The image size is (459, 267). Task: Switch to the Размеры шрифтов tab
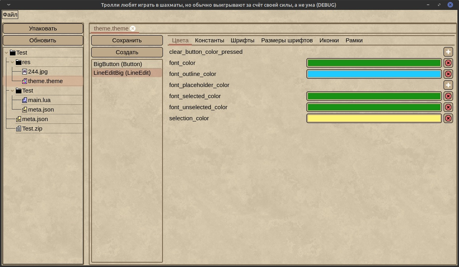(x=287, y=40)
